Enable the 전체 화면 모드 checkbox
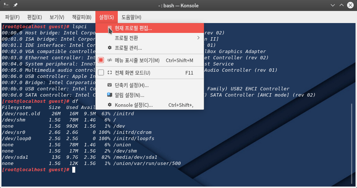This screenshot has height=188, width=357. pyautogui.click(x=101, y=73)
